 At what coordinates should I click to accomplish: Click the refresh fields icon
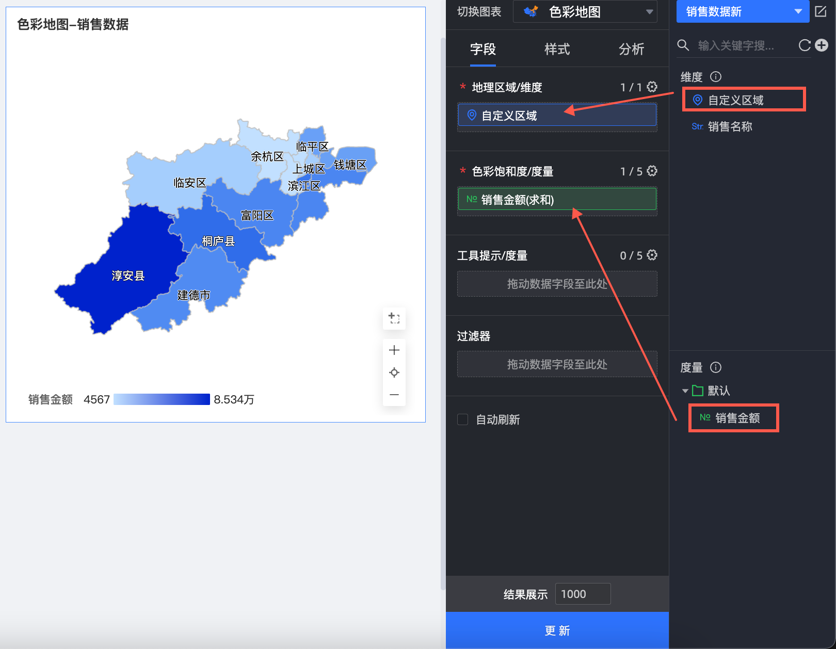coord(805,45)
